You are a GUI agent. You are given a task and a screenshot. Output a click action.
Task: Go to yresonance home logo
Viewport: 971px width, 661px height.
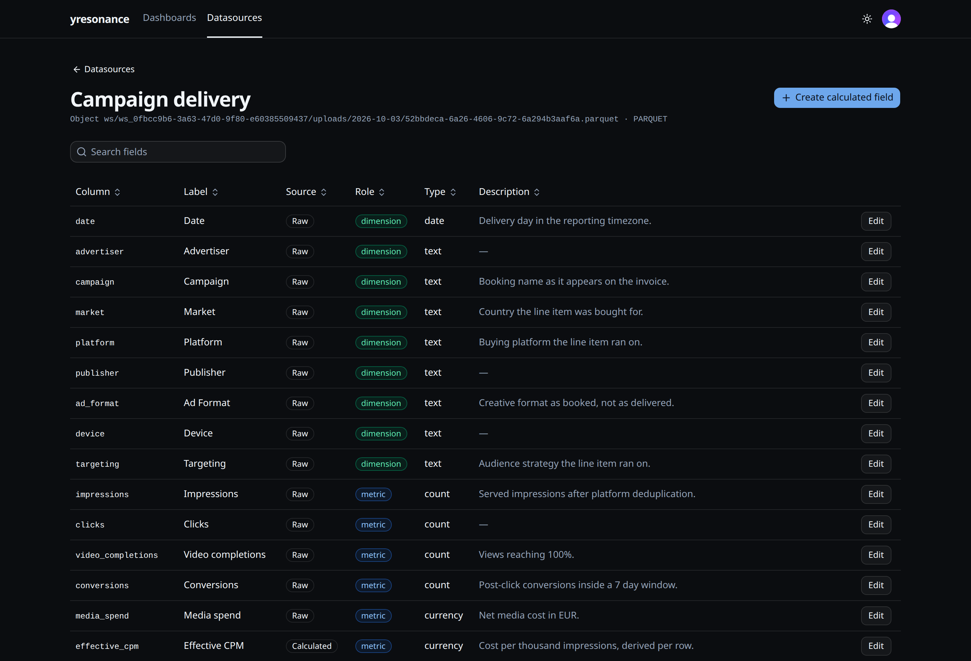(99, 19)
